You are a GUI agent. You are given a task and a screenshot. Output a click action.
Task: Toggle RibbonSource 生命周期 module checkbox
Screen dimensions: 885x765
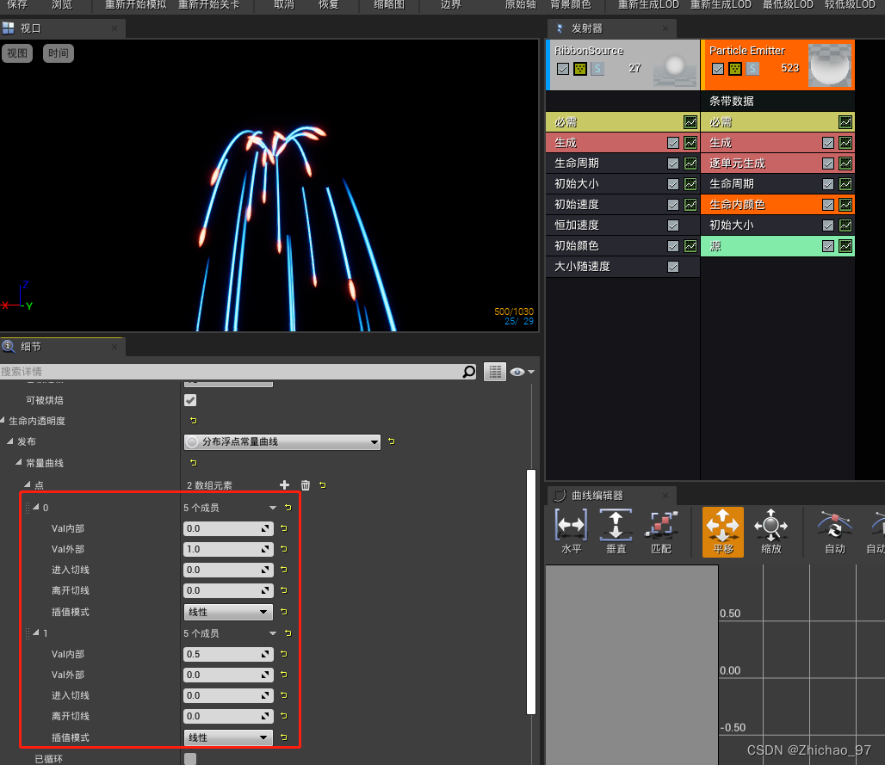tap(672, 163)
